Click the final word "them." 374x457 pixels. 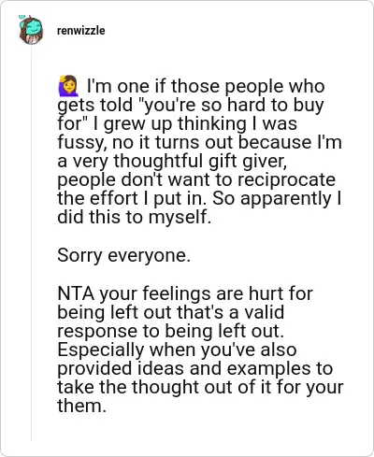click(x=81, y=406)
